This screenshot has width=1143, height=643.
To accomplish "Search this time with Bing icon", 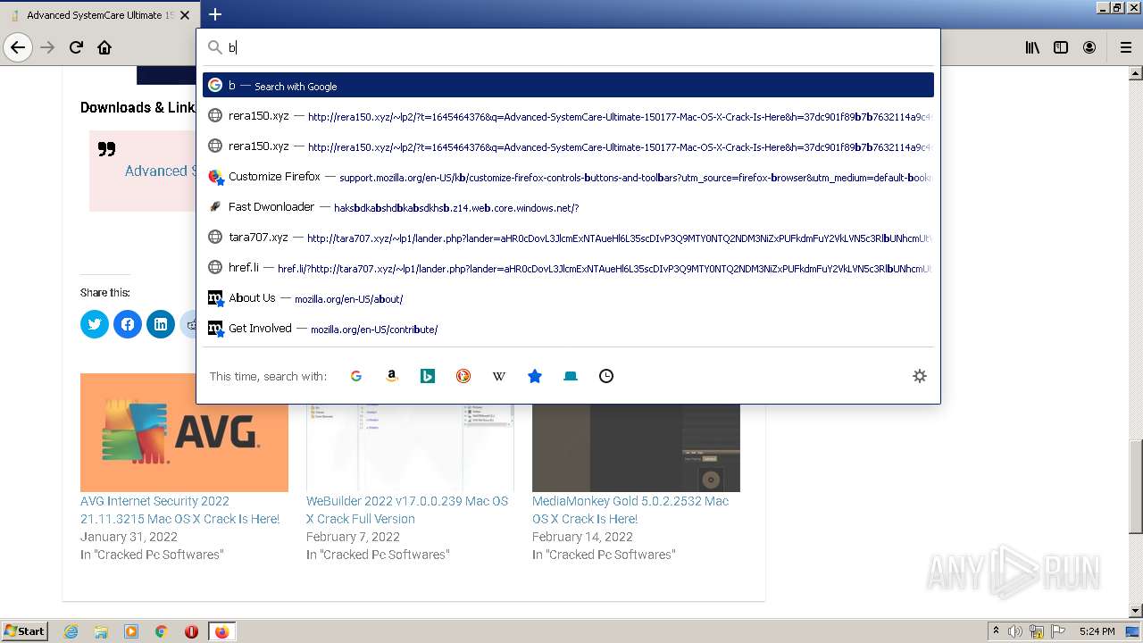I will [428, 376].
